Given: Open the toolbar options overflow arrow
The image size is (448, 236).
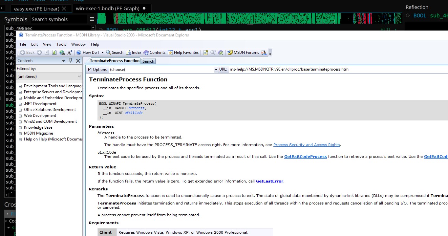Looking at the screenshot, I should coord(270,54).
